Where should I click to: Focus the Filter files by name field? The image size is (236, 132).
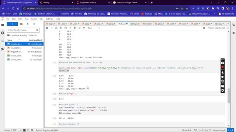pyautogui.click(x=23, y=30)
